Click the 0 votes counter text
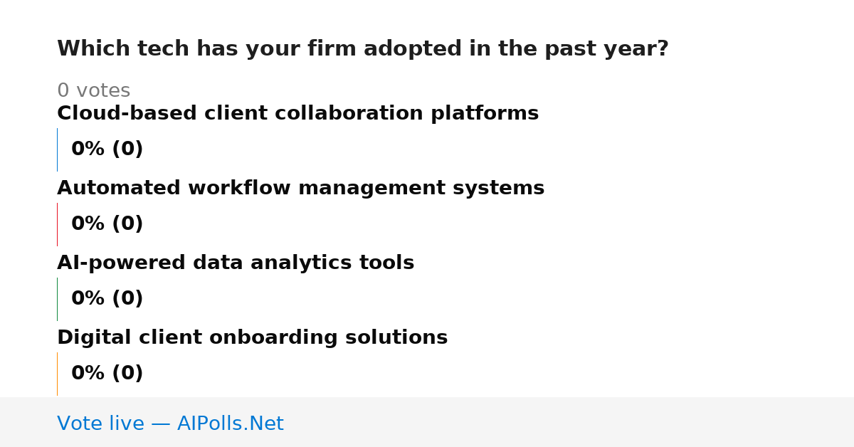This screenshot has width=854, height=447. tap(93, 91)
